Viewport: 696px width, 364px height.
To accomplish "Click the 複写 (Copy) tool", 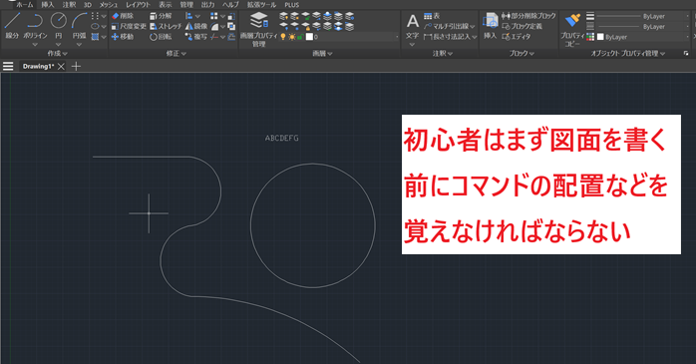I will [196, 36].
